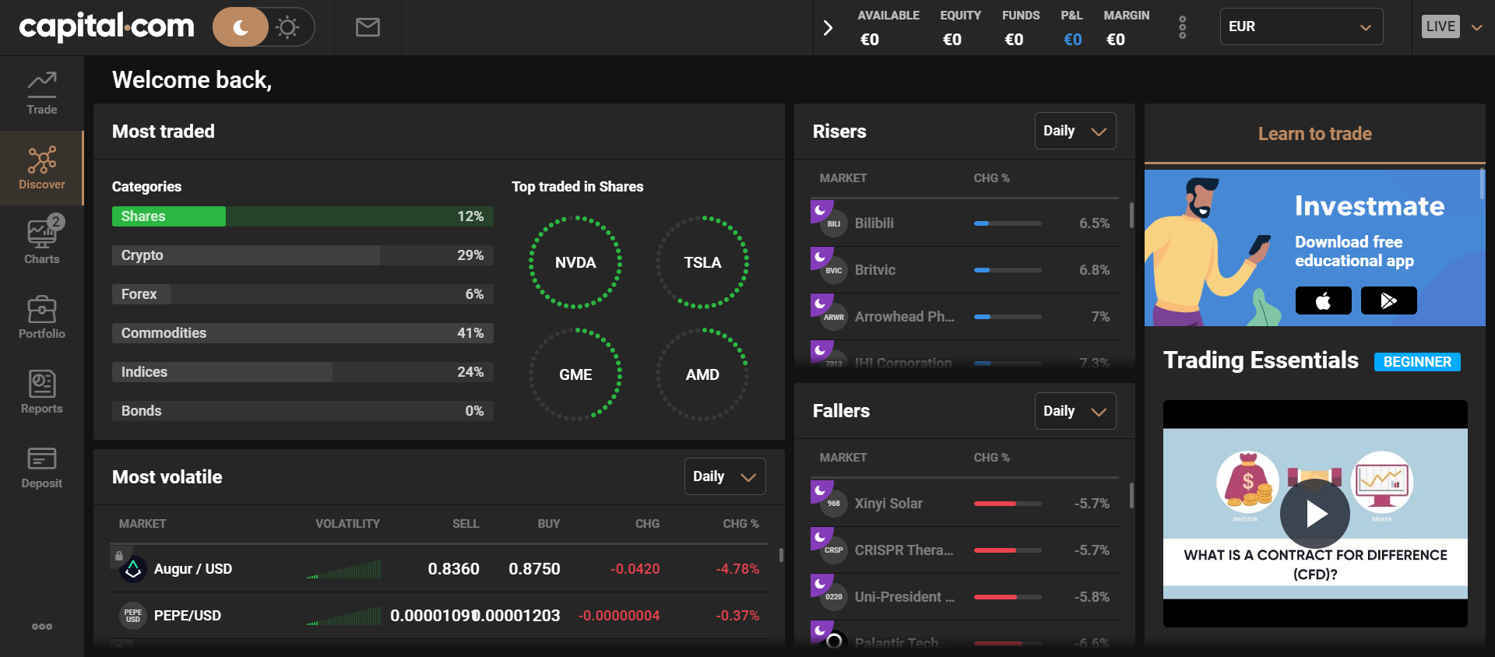Click the Augur / USD volatility bar

point(343,569)
